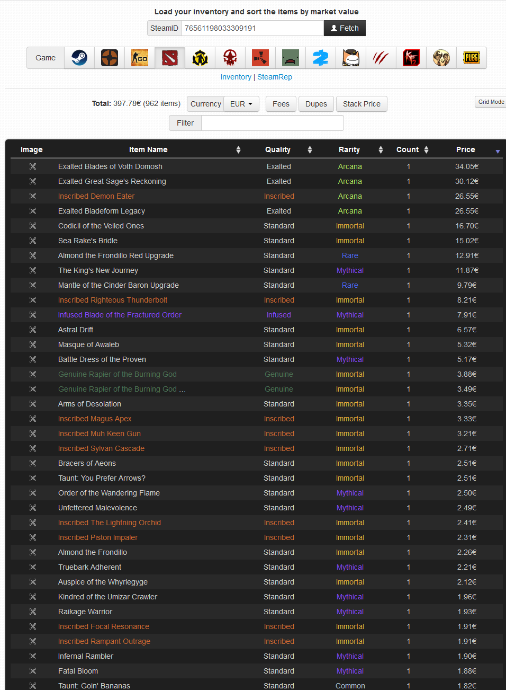Select the Dota 2 game icon

coord(170,58)
